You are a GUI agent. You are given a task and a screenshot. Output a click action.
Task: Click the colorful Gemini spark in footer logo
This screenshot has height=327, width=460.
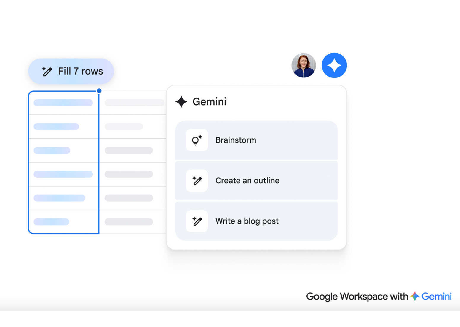415,296
